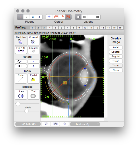
Task: Expand the Tint options arrow
Action: point(36,98)
